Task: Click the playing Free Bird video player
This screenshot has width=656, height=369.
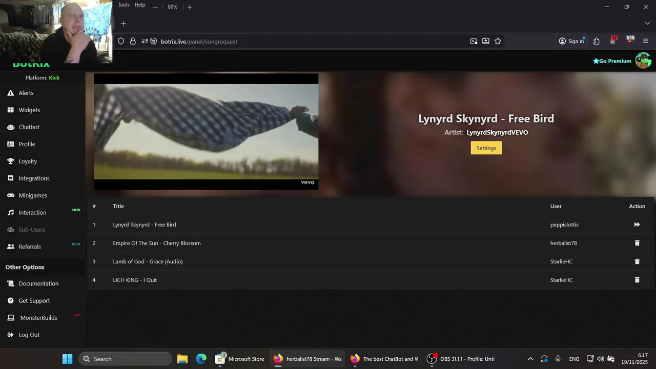Action: coord(206,132)
